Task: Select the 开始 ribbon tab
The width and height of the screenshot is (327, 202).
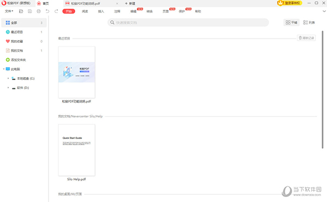Action: tap(69, 11)
